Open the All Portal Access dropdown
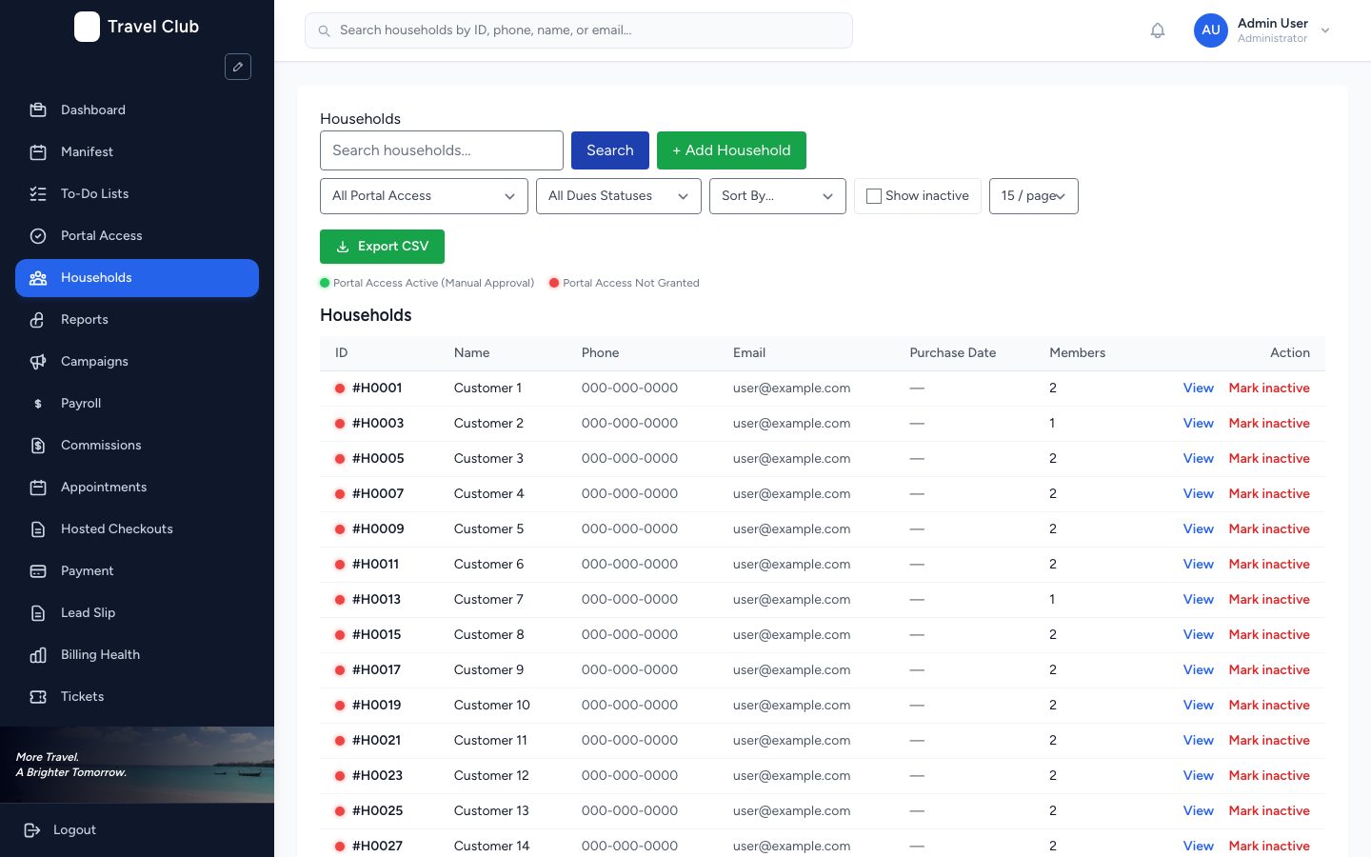The width and height of the screenshot is (1371, 857). pos(424,196)
